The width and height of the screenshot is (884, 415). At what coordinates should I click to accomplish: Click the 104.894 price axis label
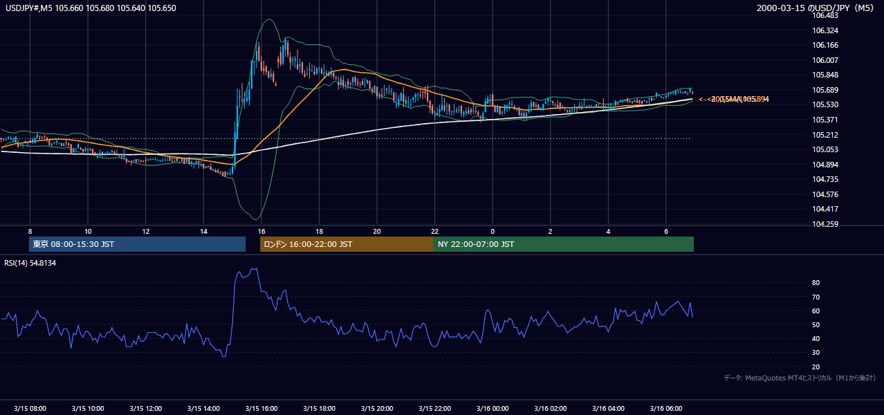(827, 165)
